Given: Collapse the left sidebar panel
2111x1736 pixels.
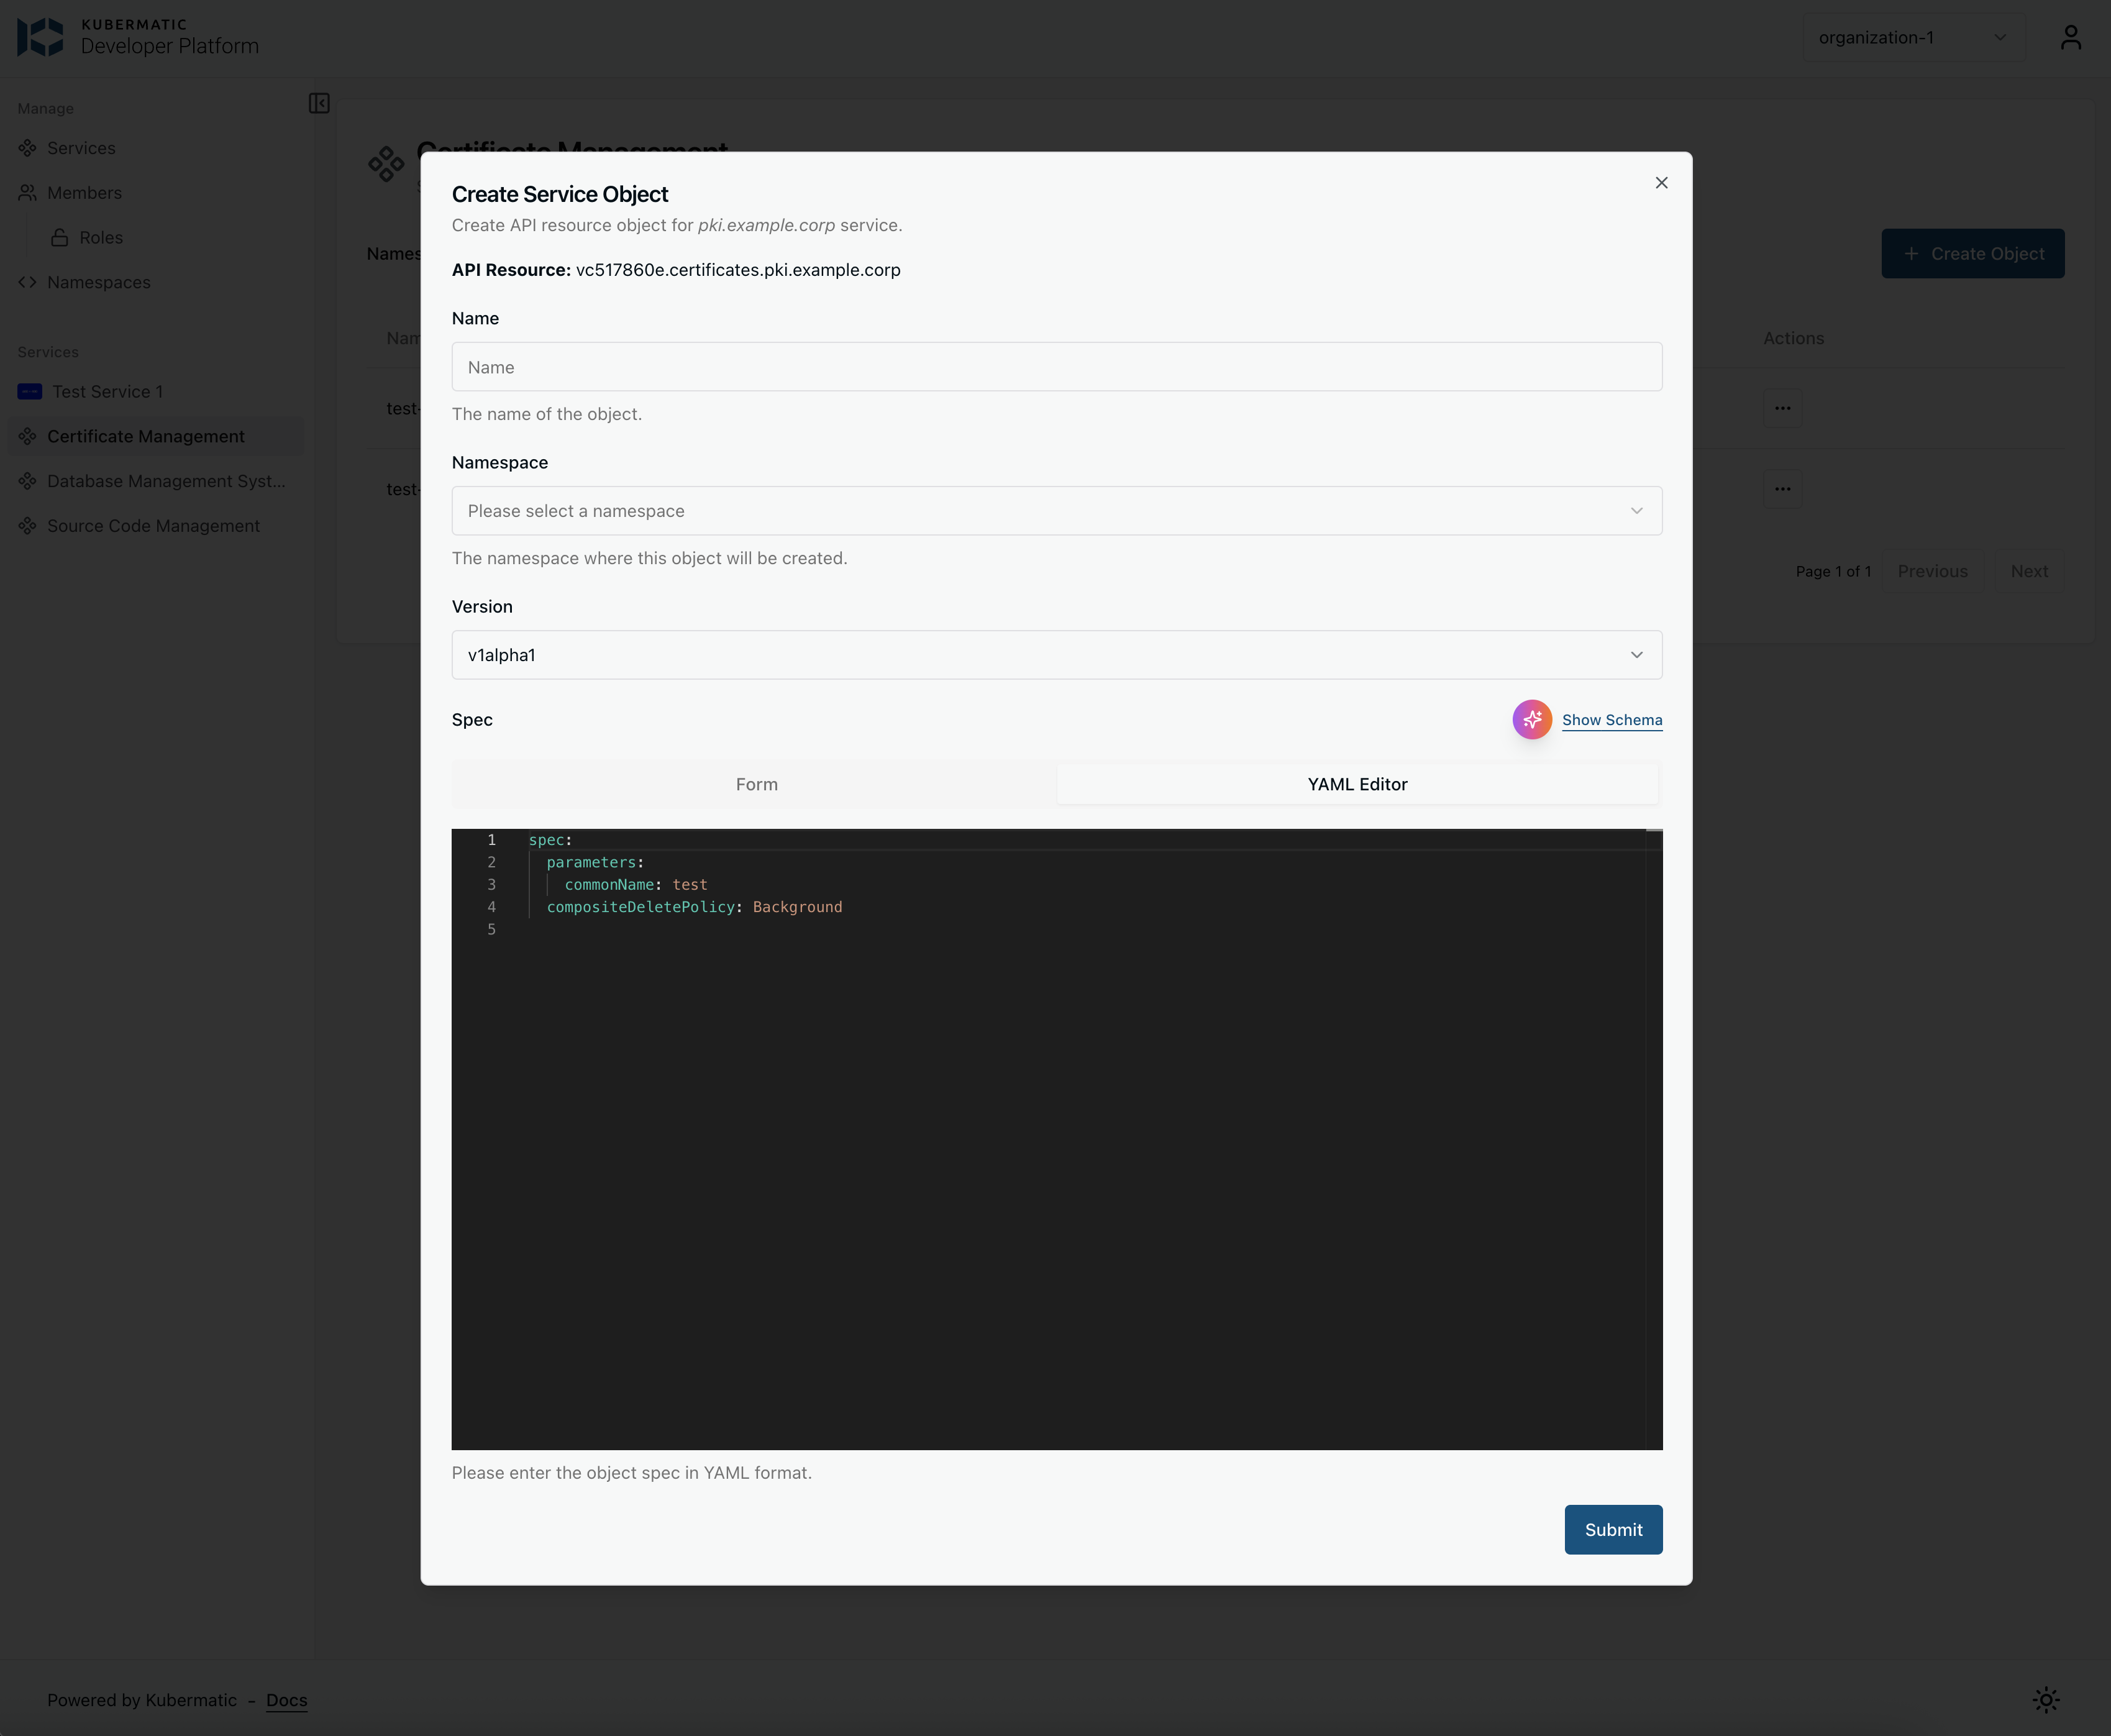Looking at the screenshot, I should tap(319, 103).
